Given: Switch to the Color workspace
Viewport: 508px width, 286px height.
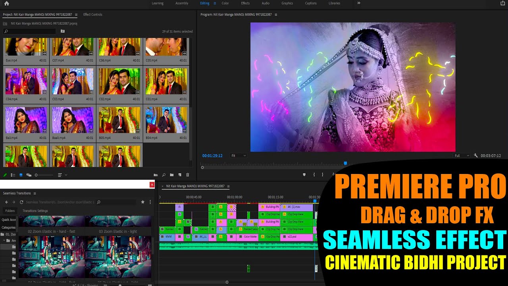Looking at the screenshot, I should tap(225, 3).
